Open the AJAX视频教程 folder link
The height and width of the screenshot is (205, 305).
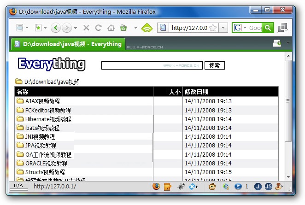(x=42, y=101)
